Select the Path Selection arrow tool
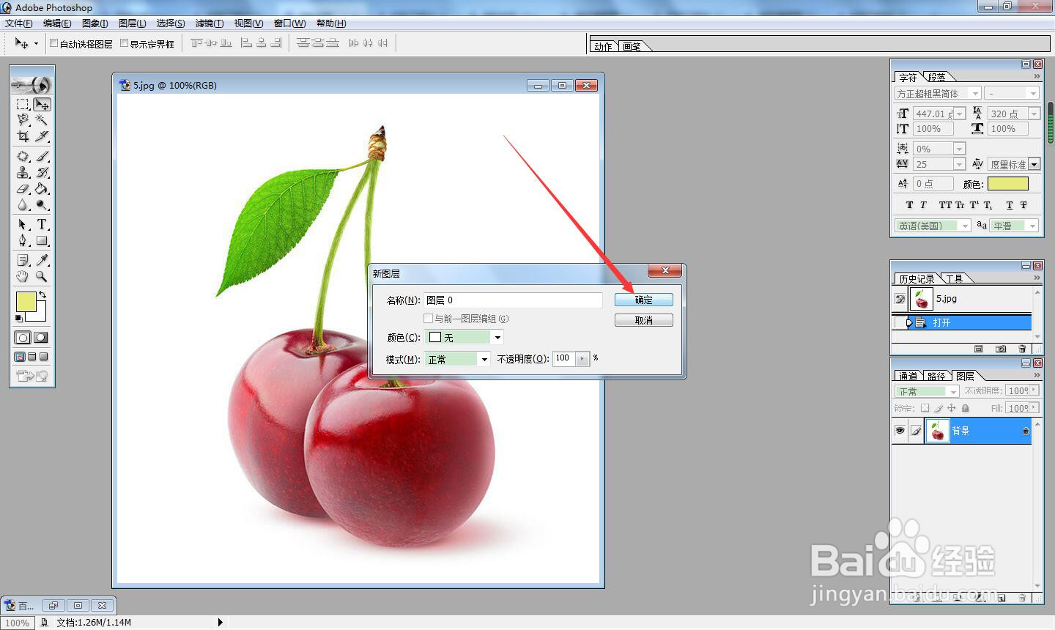 [x=23, y=224]
